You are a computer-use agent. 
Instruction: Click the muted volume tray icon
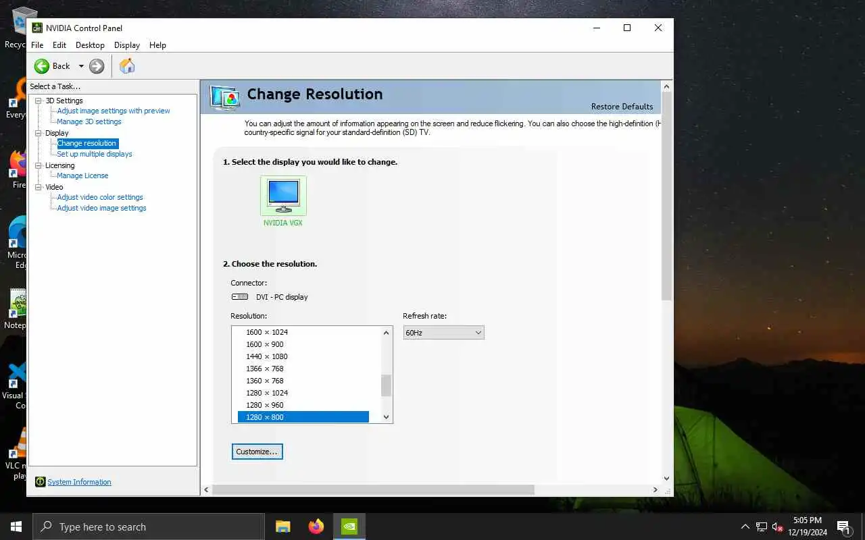[777, 526]
